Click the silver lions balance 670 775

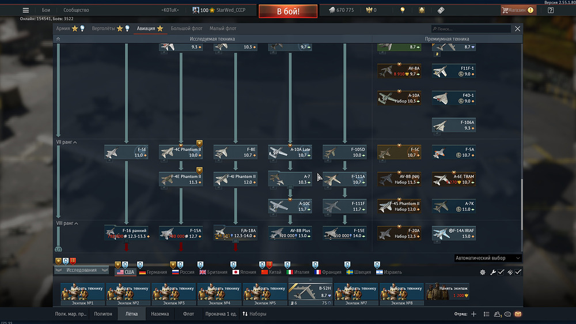click(x=341, y=10)
